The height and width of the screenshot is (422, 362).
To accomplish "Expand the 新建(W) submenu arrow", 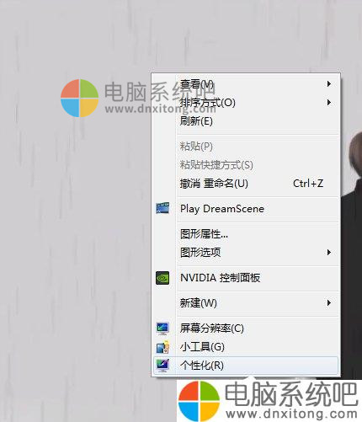I will click(x=329, y=302).
